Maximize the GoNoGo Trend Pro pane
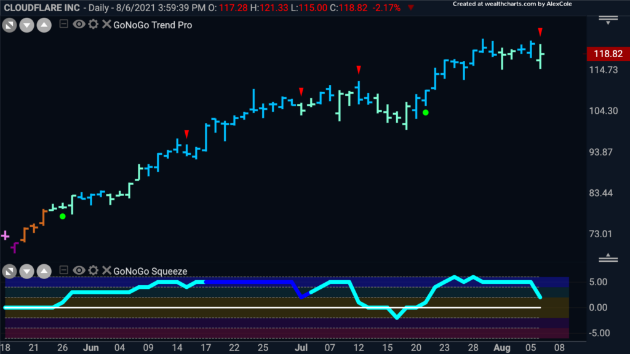 coord(9,26)
